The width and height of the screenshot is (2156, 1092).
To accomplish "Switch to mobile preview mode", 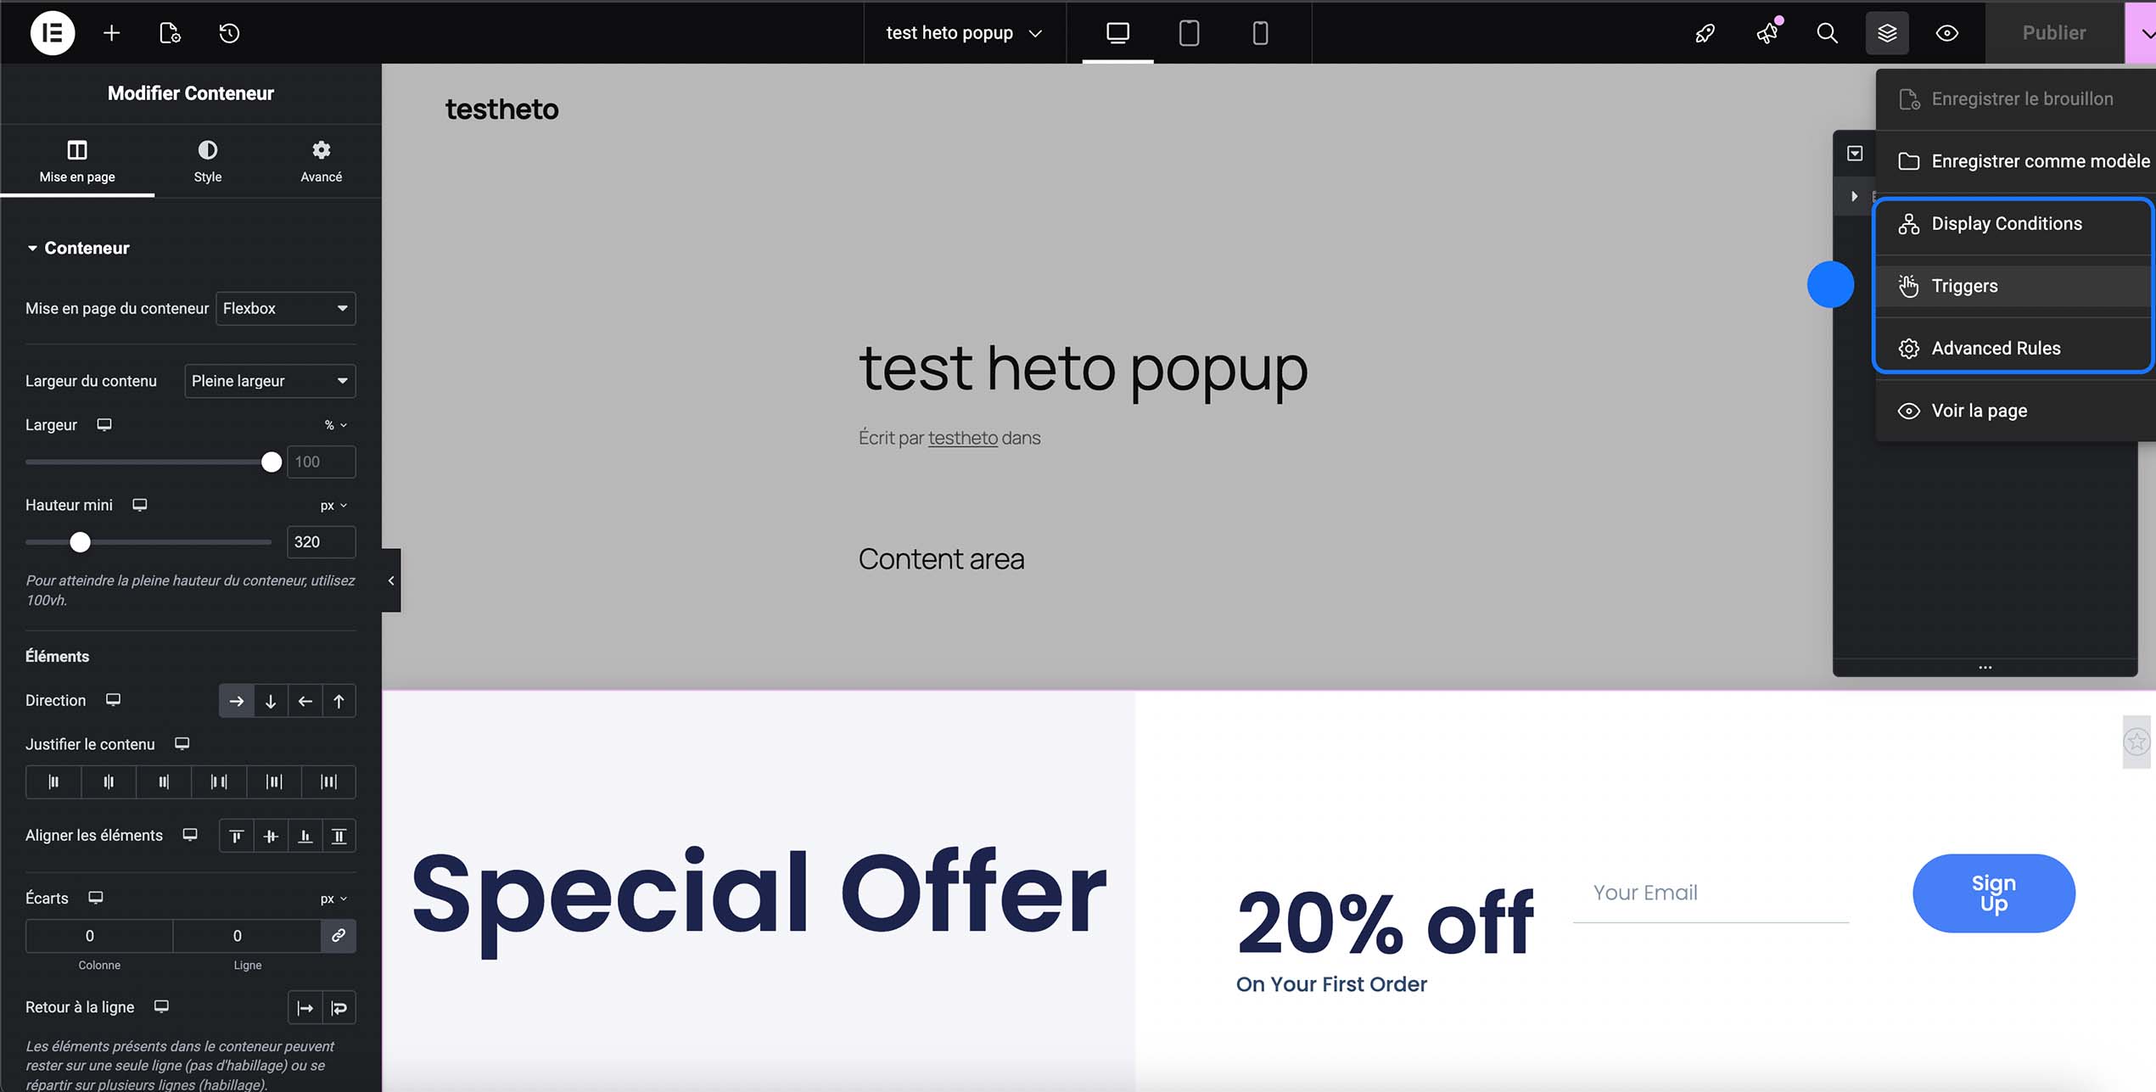I will click(x=1260, y=33).
